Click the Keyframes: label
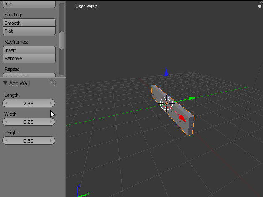This screenshot has width=263, height=197. tap(16, 42)
